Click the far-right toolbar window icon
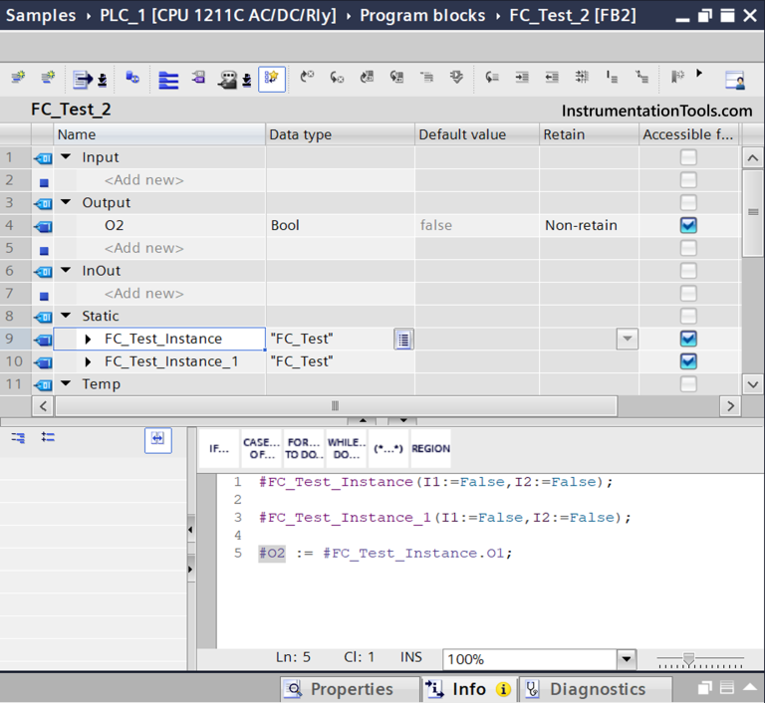 click(x=734, y=80)
